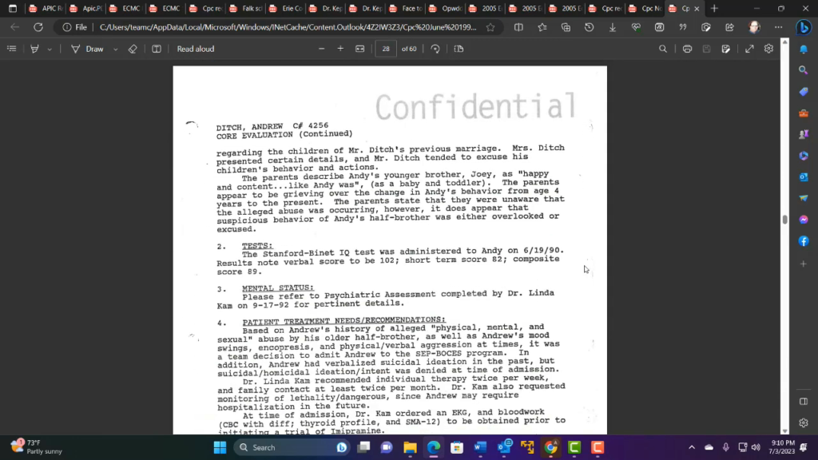Screen dimensions: 818x460
Task: Click the Citations quote icon
Action: pyautogui.click(x=682, y=27)
